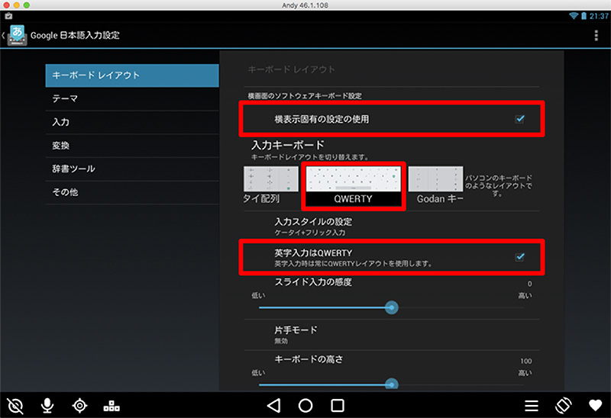The width and height of the screenshot is (611, 418).
Task: Rotate the screen with the rotate icon
Action: pyautogui.click(x=564, y=406)
